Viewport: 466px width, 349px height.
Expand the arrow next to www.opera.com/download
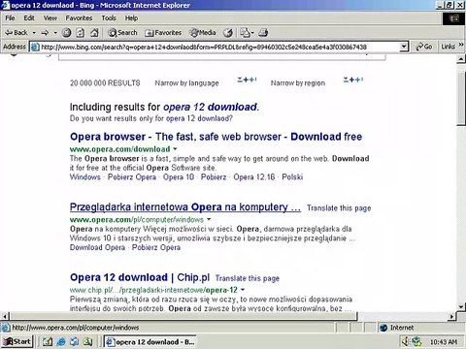pyautogui.click(x=175, y=149)
